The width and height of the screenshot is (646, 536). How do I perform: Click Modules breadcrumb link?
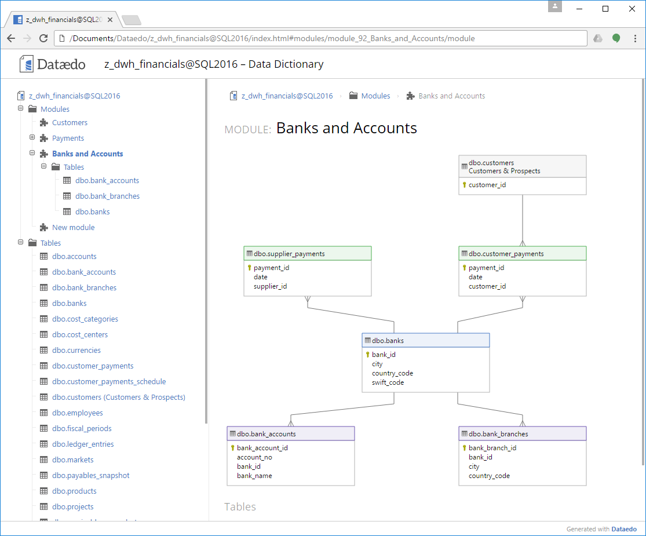[375, 96]
